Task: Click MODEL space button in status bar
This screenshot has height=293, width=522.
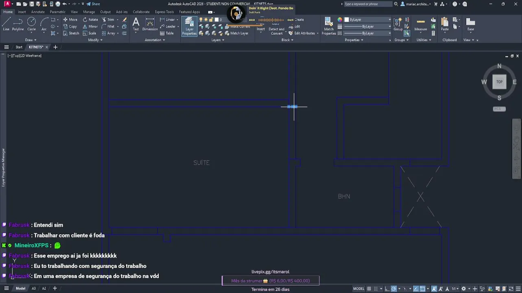Action: (358, 289)
